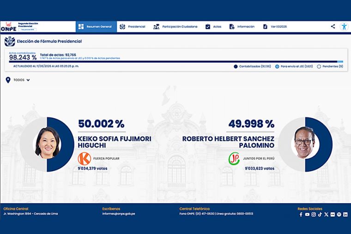This screenshot has width=351, height=234.
Task: Click the ACTUALIZADO timestamp text
Action: (46, 66)
